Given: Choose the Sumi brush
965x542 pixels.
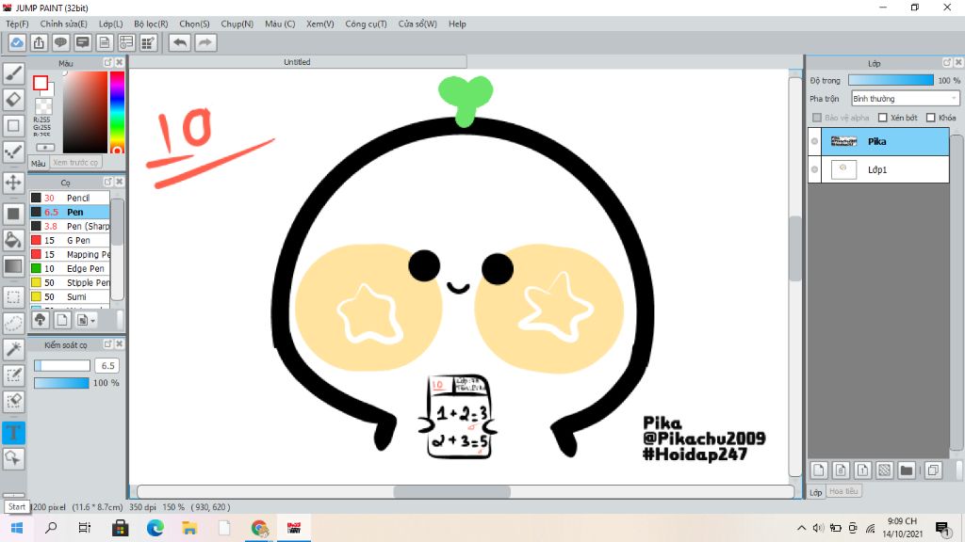Looking at the screenshot, I should coord(70,296).
